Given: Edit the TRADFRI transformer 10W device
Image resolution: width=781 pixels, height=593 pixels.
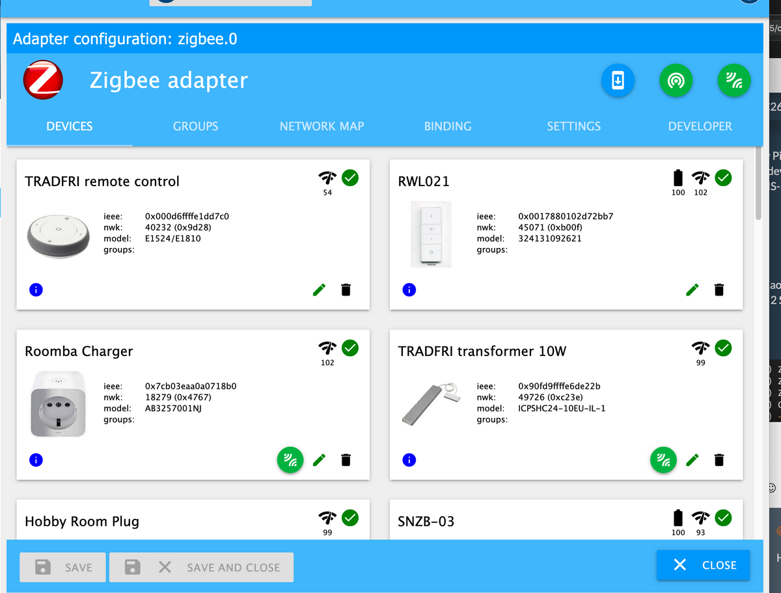Looking at the screenshot, I should [x=692, y=460].
